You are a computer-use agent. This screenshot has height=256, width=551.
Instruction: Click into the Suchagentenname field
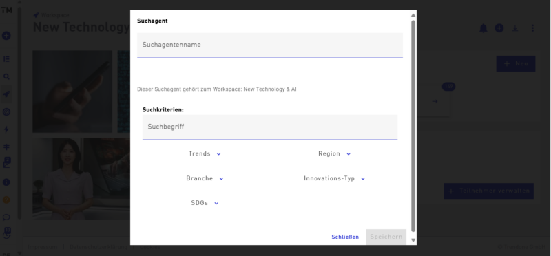270,45
